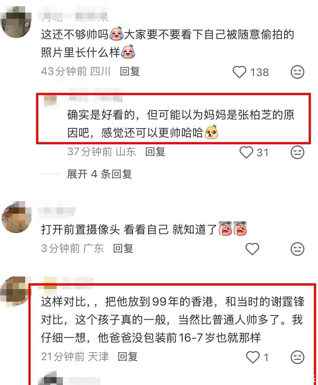This screenshot has height=385, width=318.
Task: Reply to the 43分钟前 四川 comment
Action: (130, 72)
